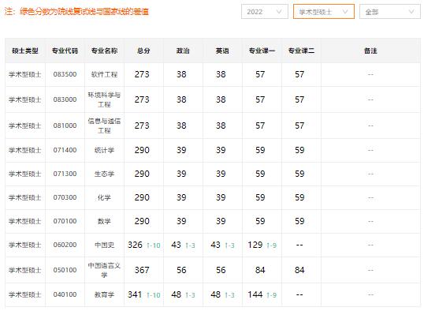Click politics score 39 in 生态学 row
This screenshot has width=424, height=311.
[x=181, y=174]
